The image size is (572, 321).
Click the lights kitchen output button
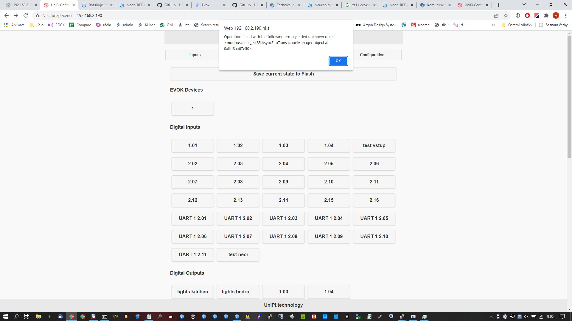coord(192,292)
